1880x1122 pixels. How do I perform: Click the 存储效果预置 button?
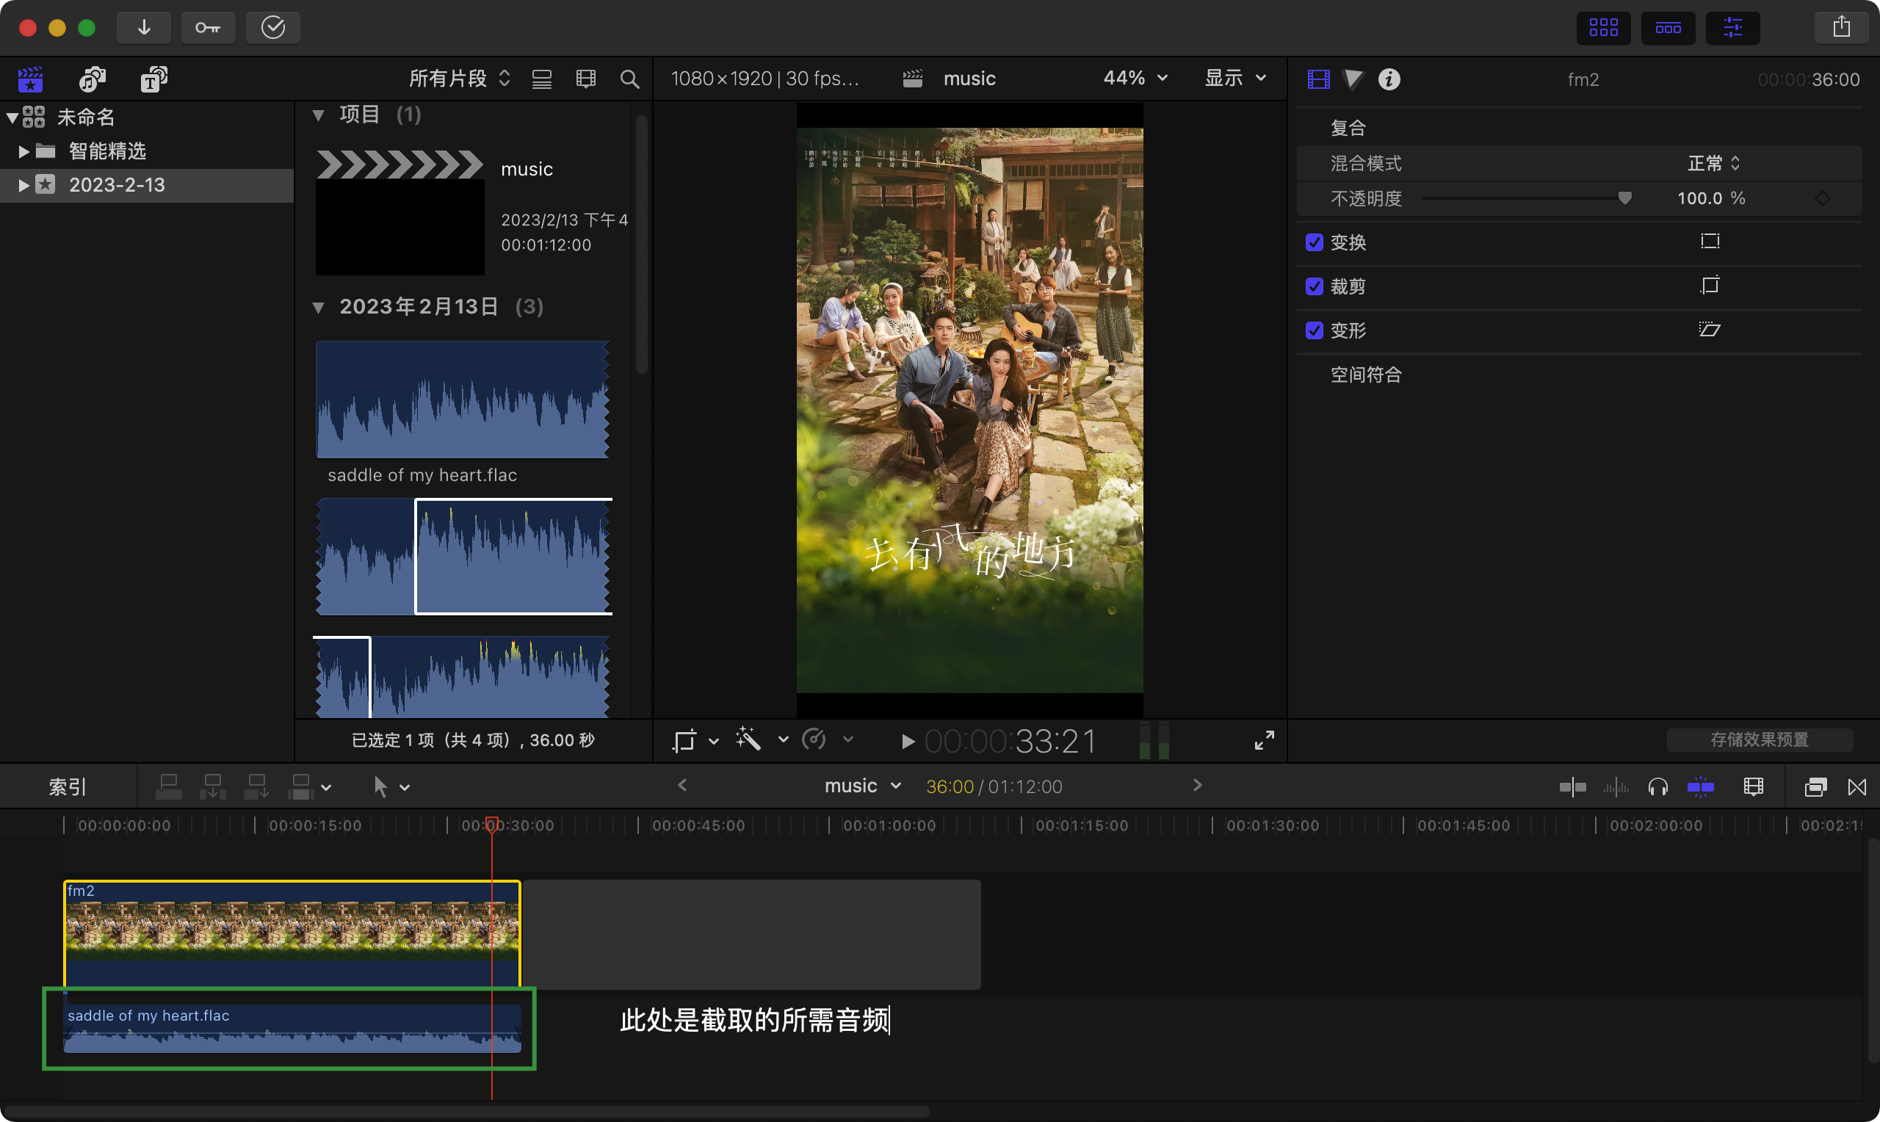[x=1759, y=739]
